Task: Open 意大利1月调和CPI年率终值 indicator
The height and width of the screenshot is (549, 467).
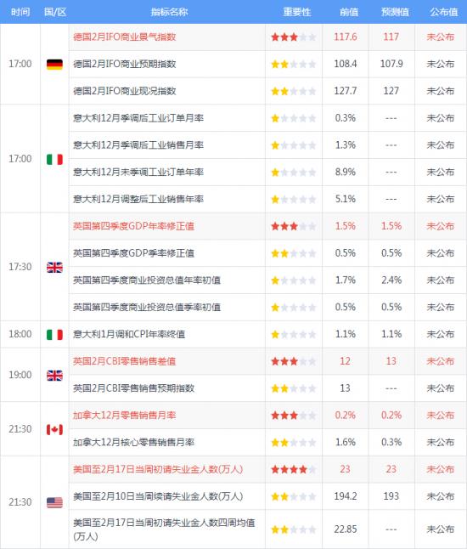Action: [129, 334]
